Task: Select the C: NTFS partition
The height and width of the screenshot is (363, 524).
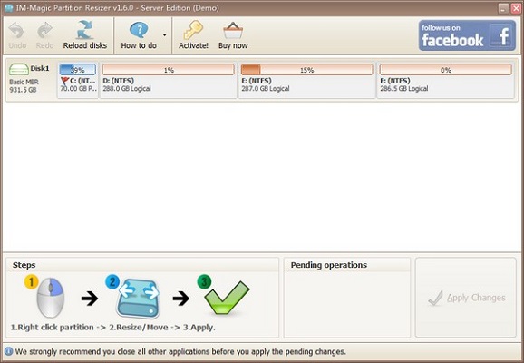Action: tap(78, 80)
